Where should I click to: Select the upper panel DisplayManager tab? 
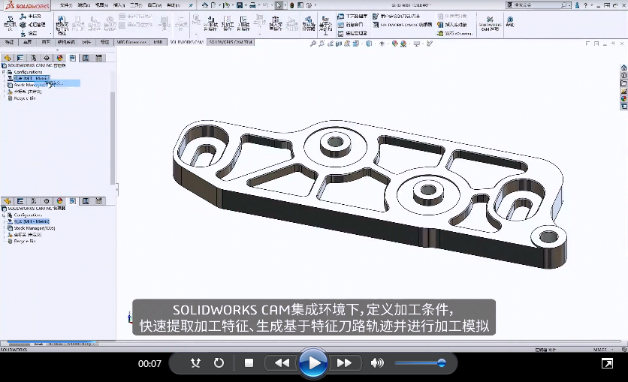point(59,58)
